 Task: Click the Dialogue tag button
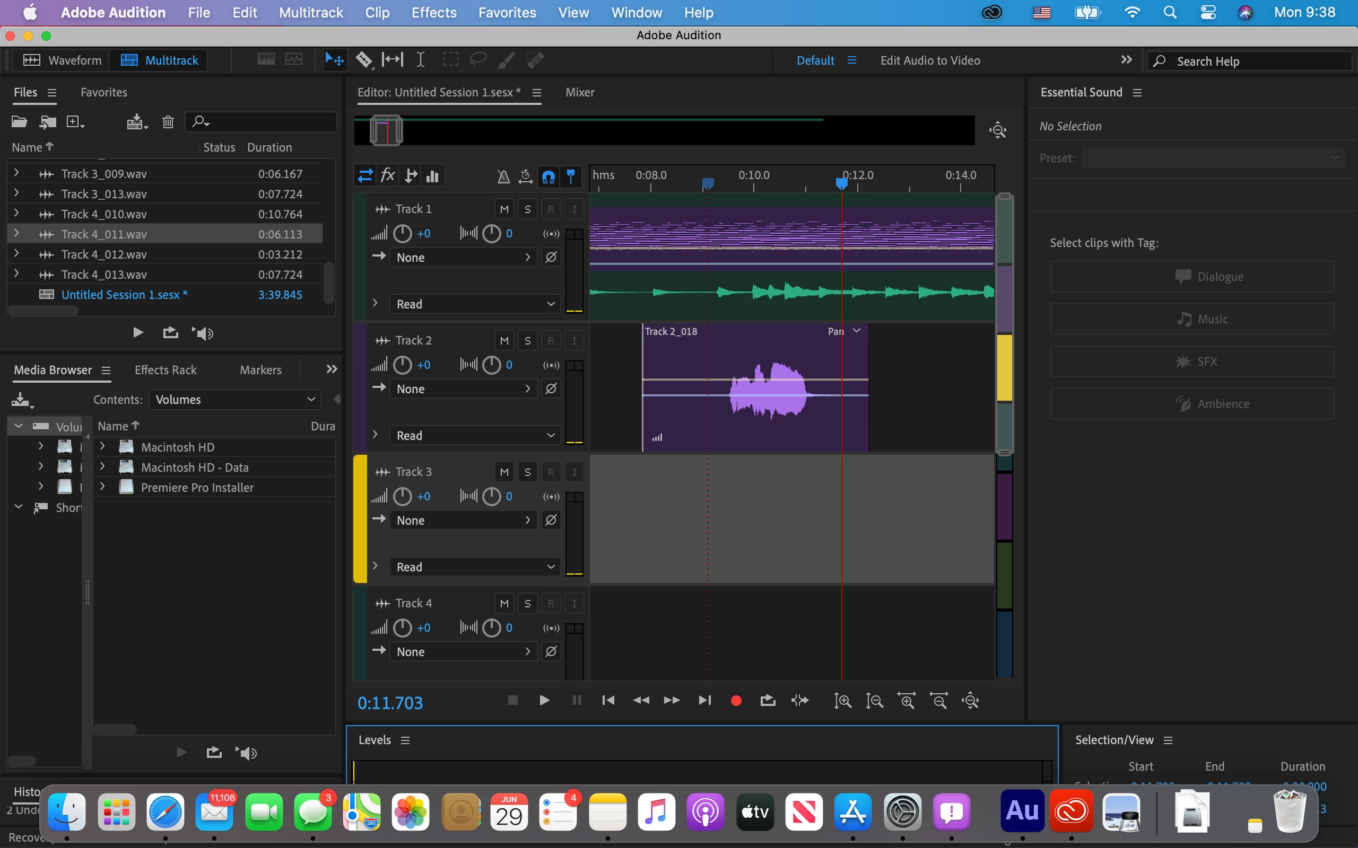[x=1192, y=277]
